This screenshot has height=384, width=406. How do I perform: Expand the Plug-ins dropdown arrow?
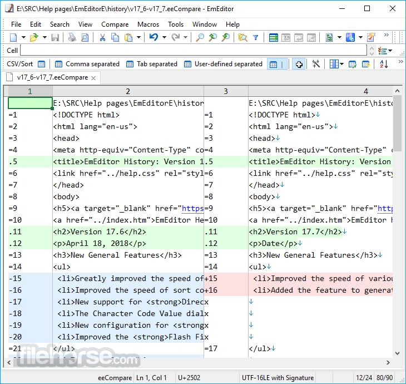pos(339,38)
